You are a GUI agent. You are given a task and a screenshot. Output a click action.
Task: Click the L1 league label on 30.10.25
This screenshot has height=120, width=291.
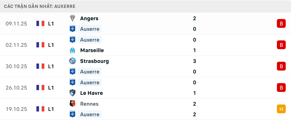click(x=51, y=66)
